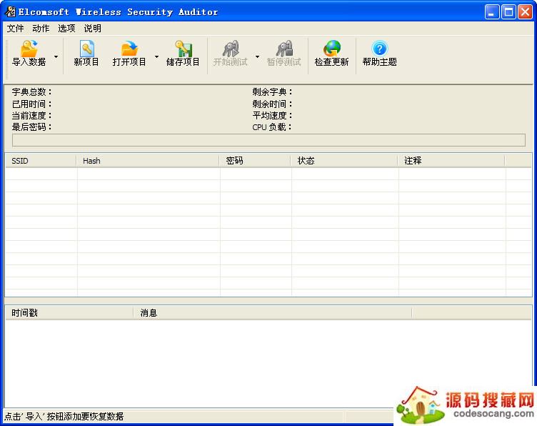Image resolution: width=537 pixels, height=426 pixels.
Task: Expand the 开始测试 dropdown arrow
Action: (257, 56)
